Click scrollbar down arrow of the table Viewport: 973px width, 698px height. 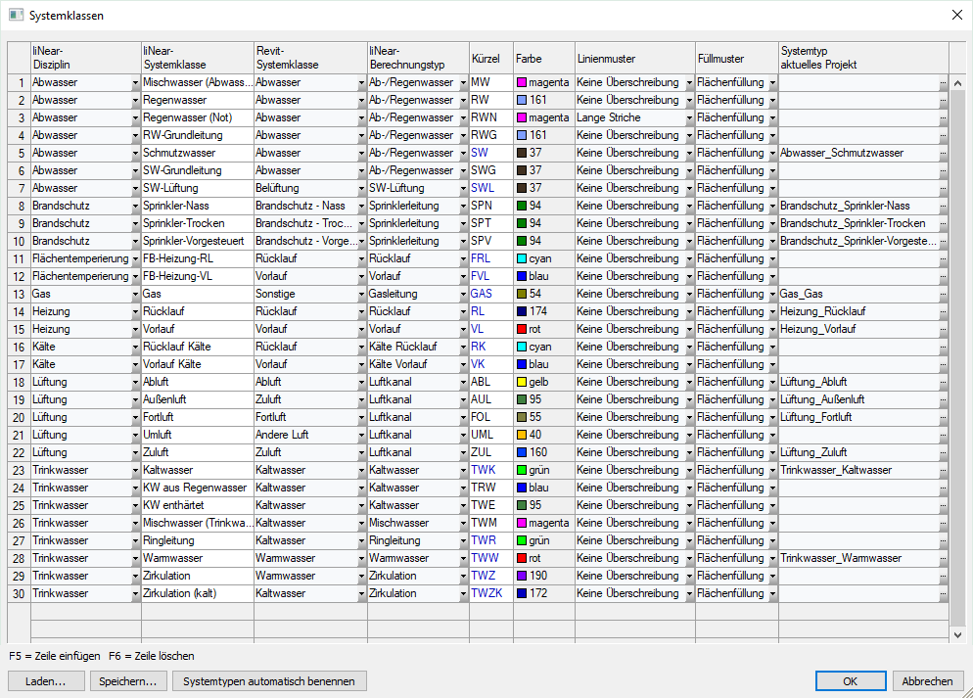[957, 634]
